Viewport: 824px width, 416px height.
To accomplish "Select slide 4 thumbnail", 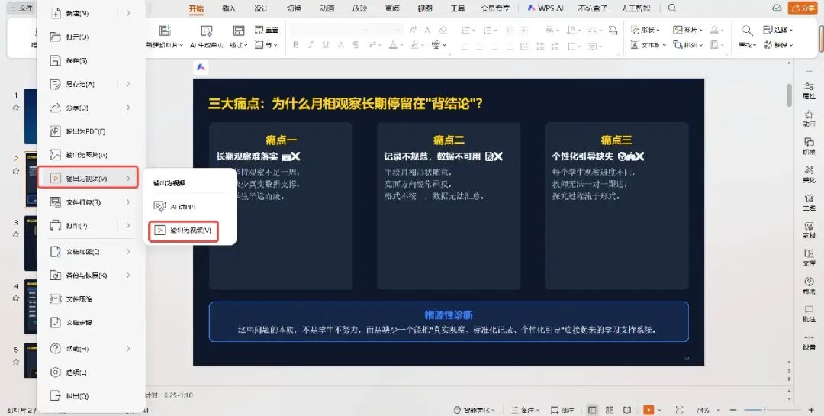I will [x=31, y=307].
